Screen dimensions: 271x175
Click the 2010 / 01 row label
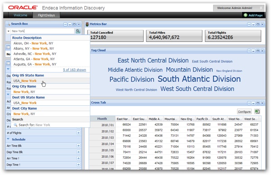[107, 125]
